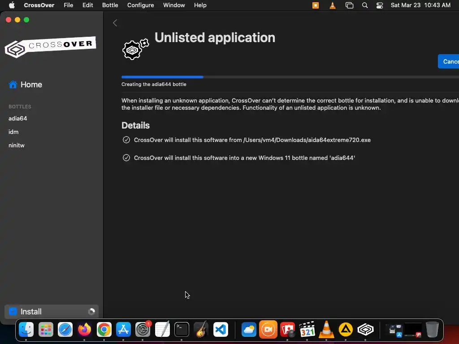Open the orange screen recorder app in Dock
The image size is (459, 344).
click(268, 329)
